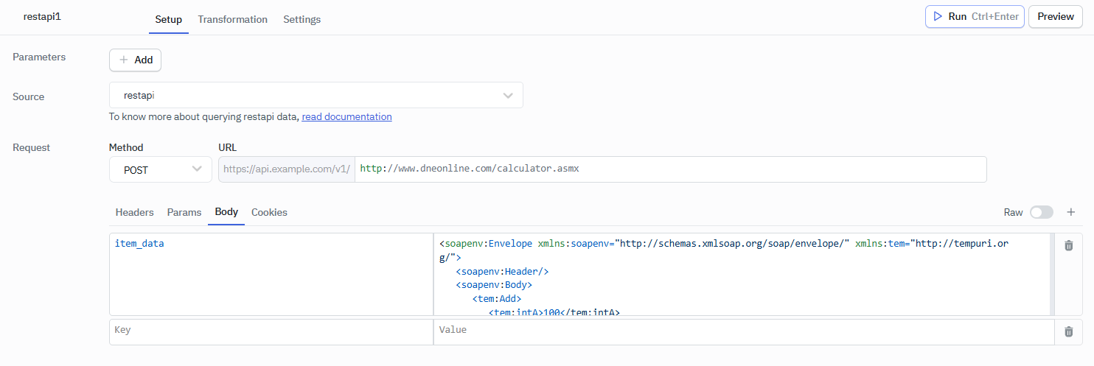Image resolution: width=1094 pixels, height=366 pixels.
Task: Delete the item_data body row
Action: [1068, 245]
